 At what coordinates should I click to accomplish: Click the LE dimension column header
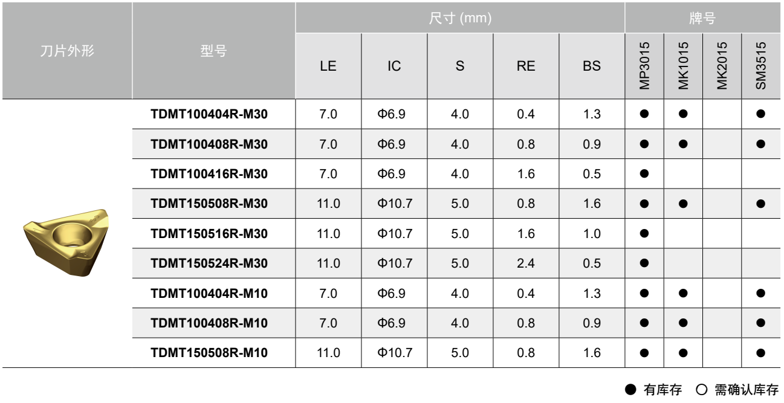[328, 68]
